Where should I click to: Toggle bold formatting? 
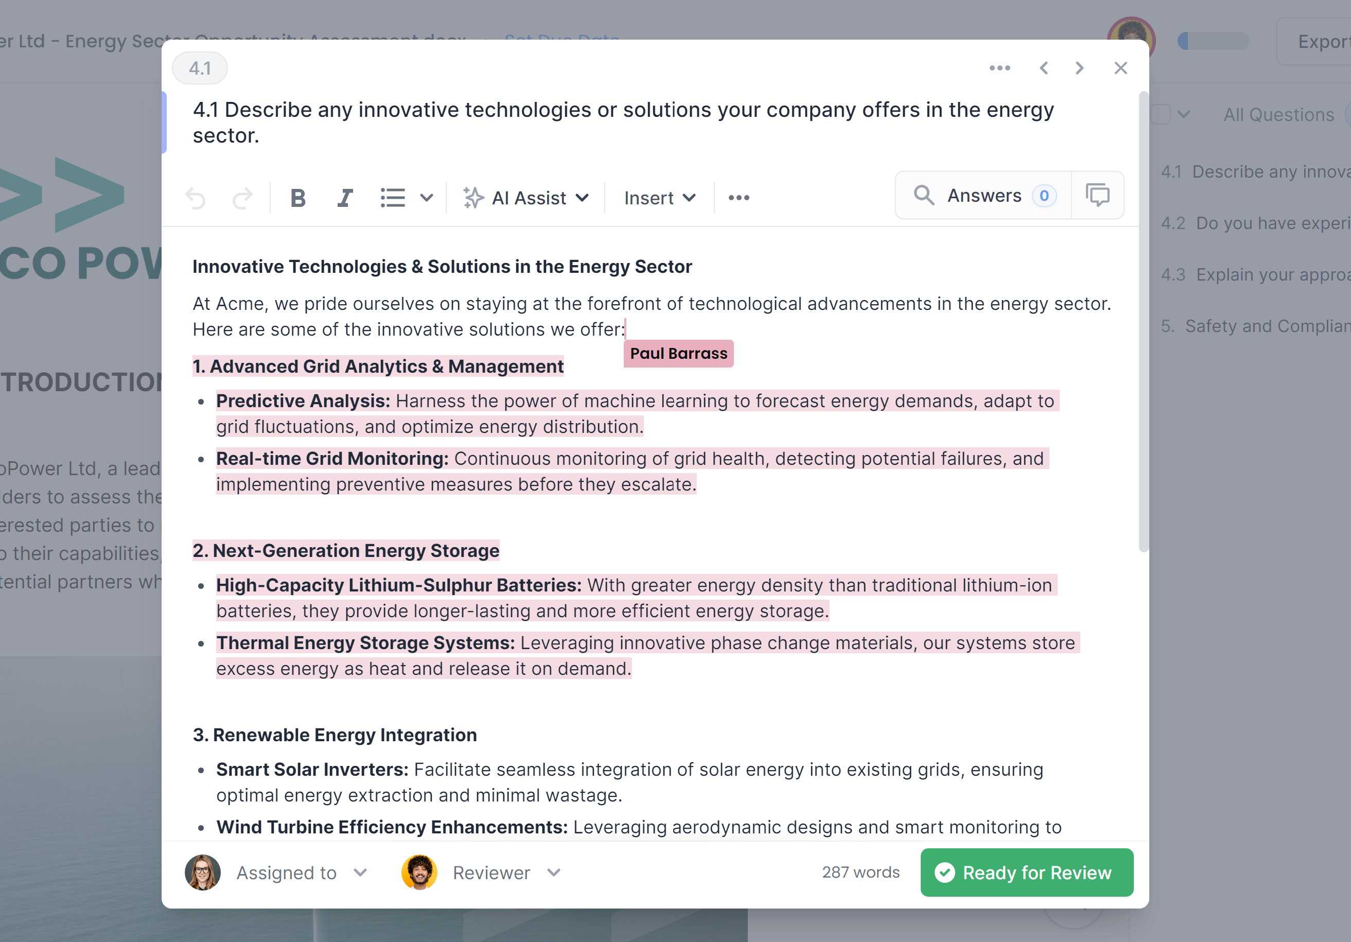pyautogui.click(x=298, y=198)
